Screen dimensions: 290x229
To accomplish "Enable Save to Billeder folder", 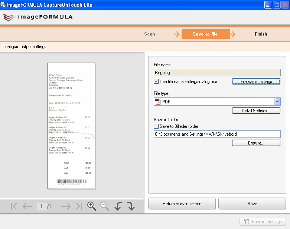I will pos(156,126).
